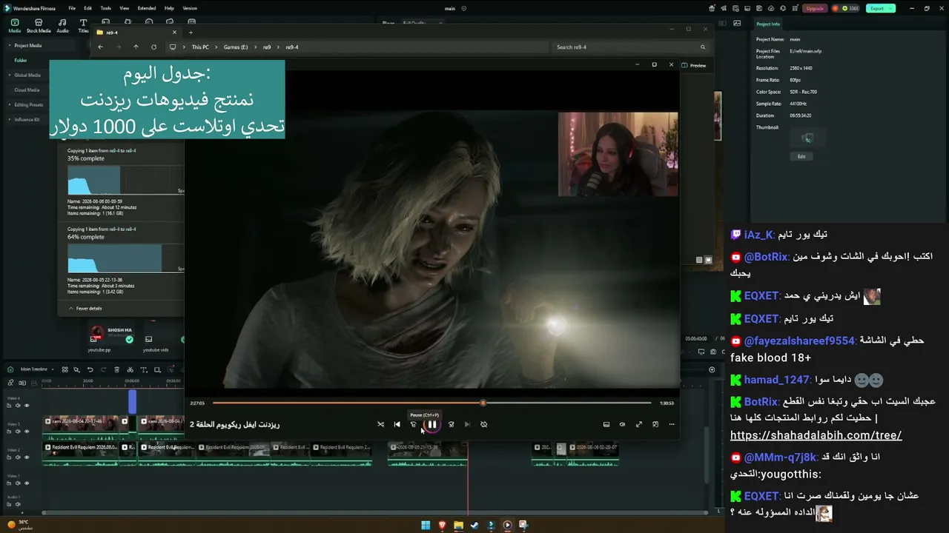Open the View menu
The width and height of the screenshot is (949, 533).
(x=125, y=8)
